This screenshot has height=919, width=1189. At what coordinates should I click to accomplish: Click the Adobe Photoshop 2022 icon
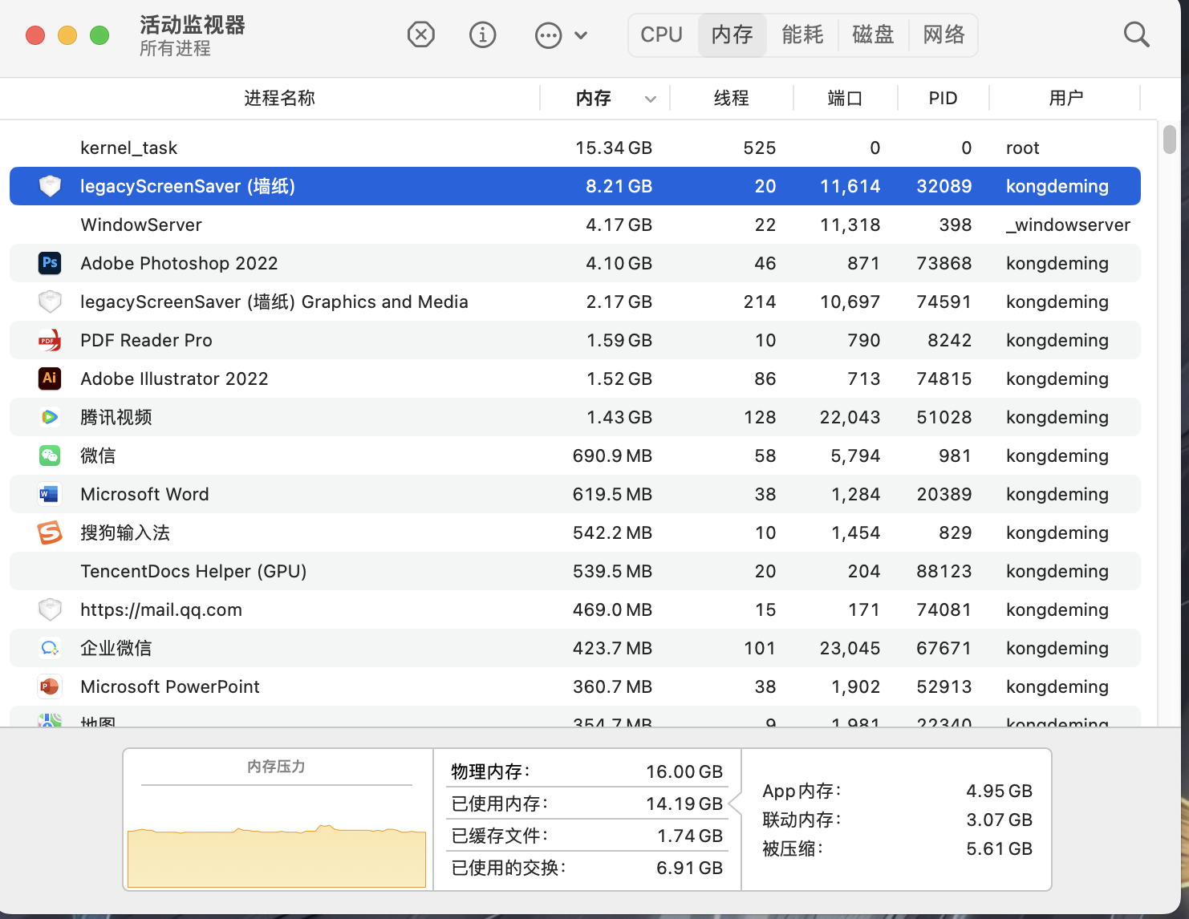[50, 263]
